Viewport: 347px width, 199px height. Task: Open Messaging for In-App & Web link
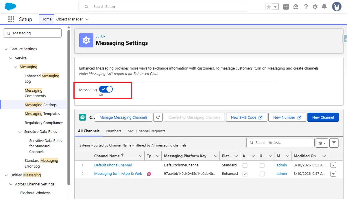coord(118,174)
